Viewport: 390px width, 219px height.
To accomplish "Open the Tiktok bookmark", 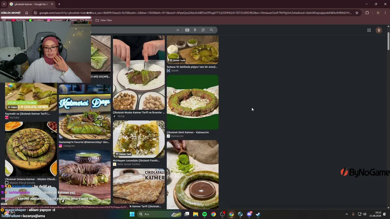I will tap(72, 20).
